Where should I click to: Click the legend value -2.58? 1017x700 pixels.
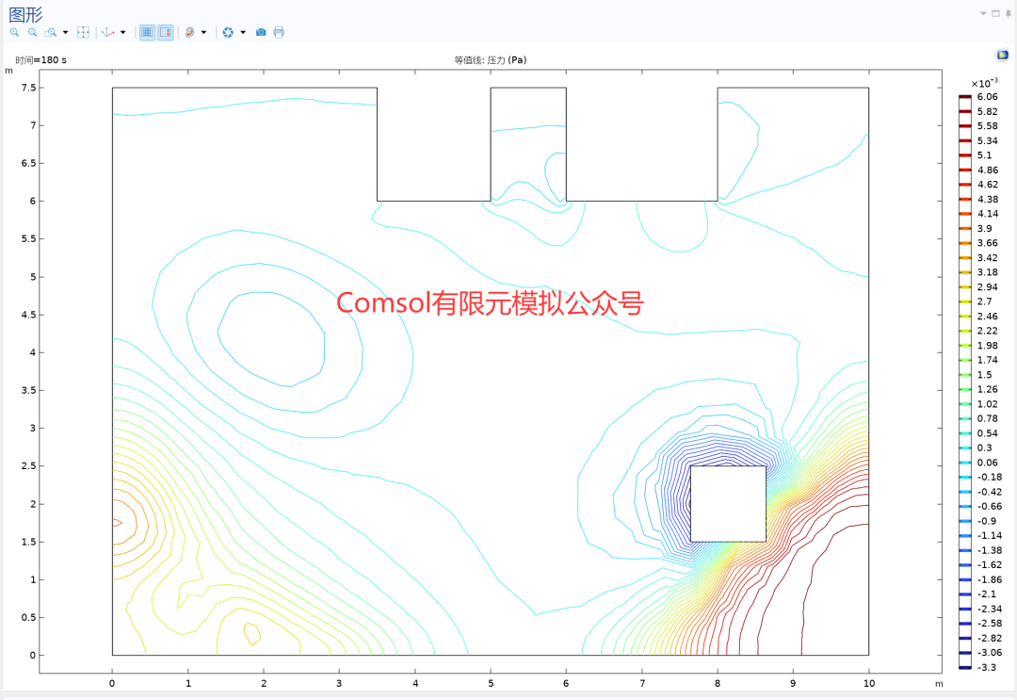989,623
